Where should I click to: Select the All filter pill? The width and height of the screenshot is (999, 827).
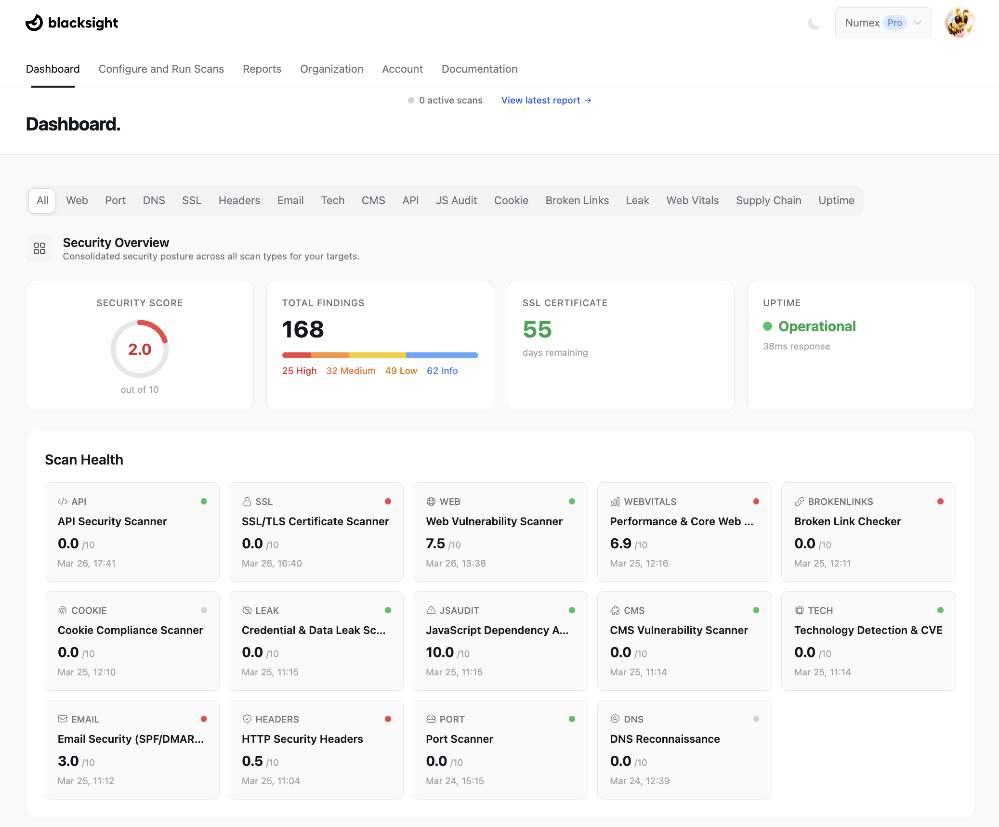point(42,200)
